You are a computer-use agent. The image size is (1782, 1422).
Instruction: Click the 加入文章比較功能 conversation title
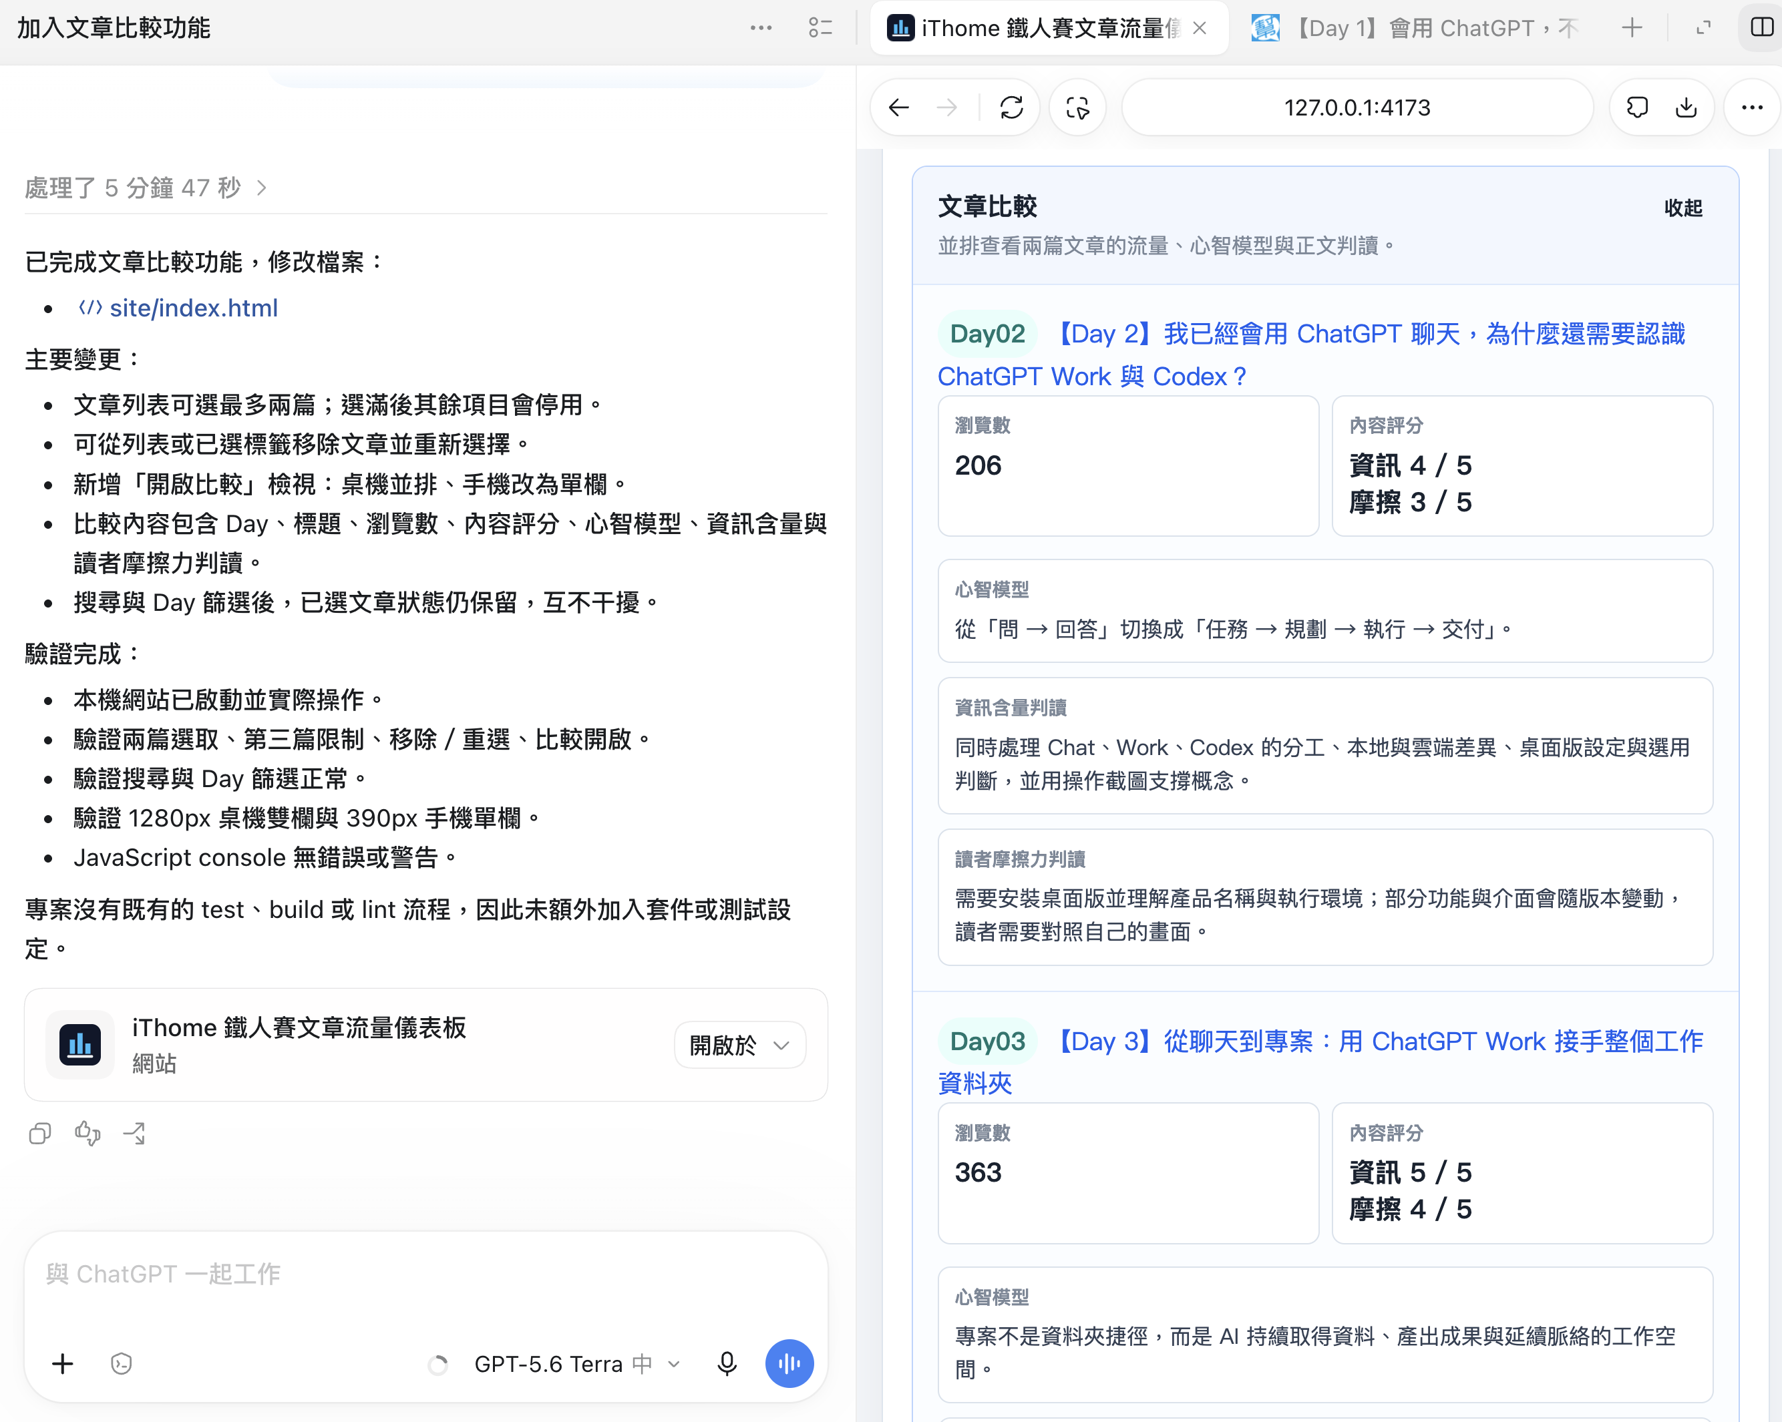click(114, 28)
